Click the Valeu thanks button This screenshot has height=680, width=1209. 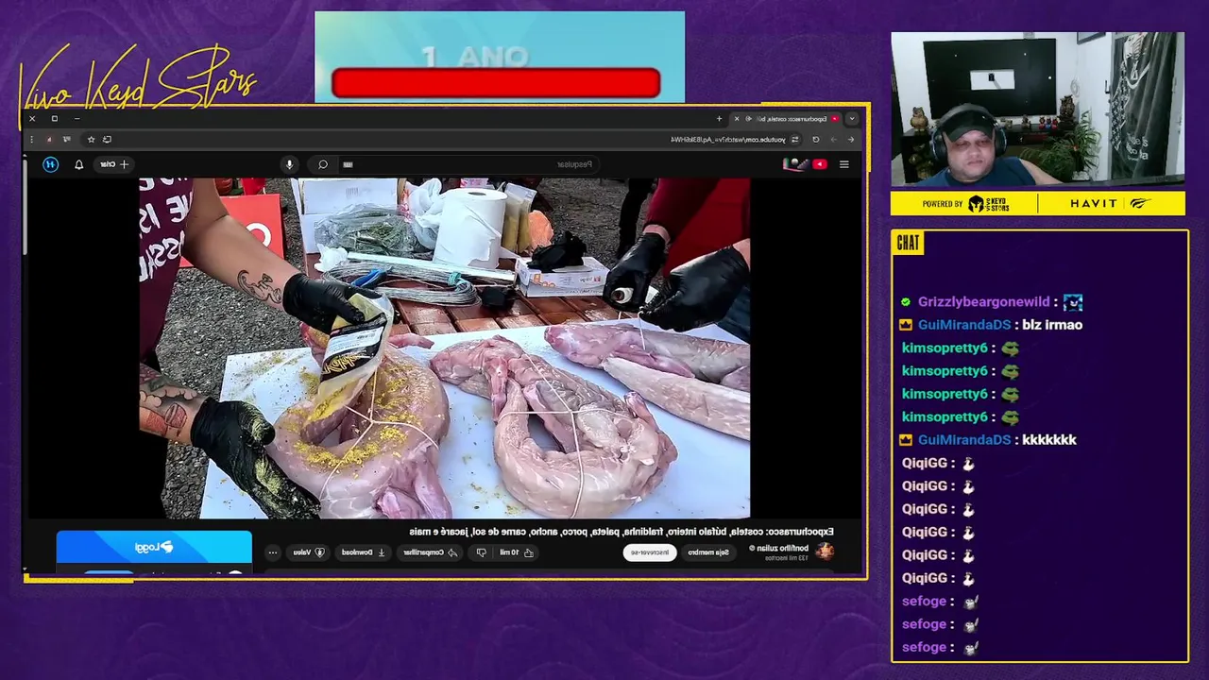point(309,552)
